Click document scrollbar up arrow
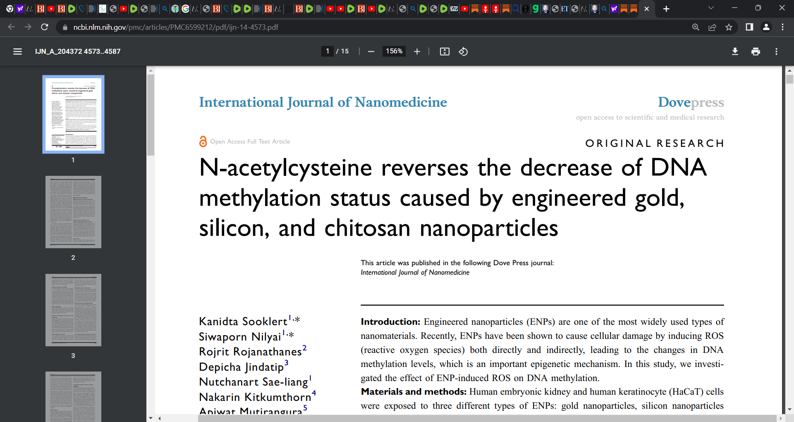This screenshot has width=794, height=422. tap(789, 70)
